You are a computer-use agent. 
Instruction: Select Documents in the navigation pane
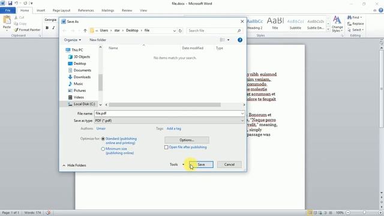(80, 70)
